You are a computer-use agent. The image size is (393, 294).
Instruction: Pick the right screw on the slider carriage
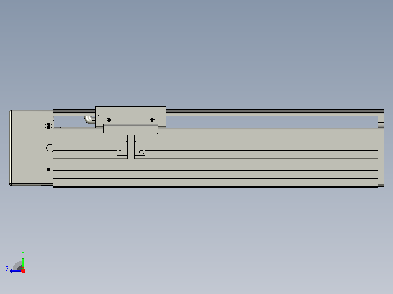(152, 120)
